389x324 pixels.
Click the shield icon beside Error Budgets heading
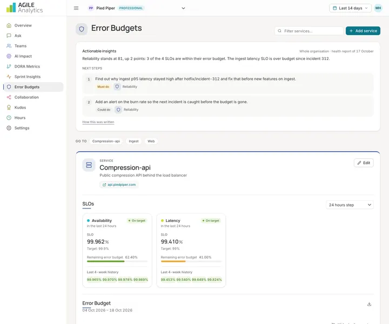pyautogui.click(x=82, y=29)
